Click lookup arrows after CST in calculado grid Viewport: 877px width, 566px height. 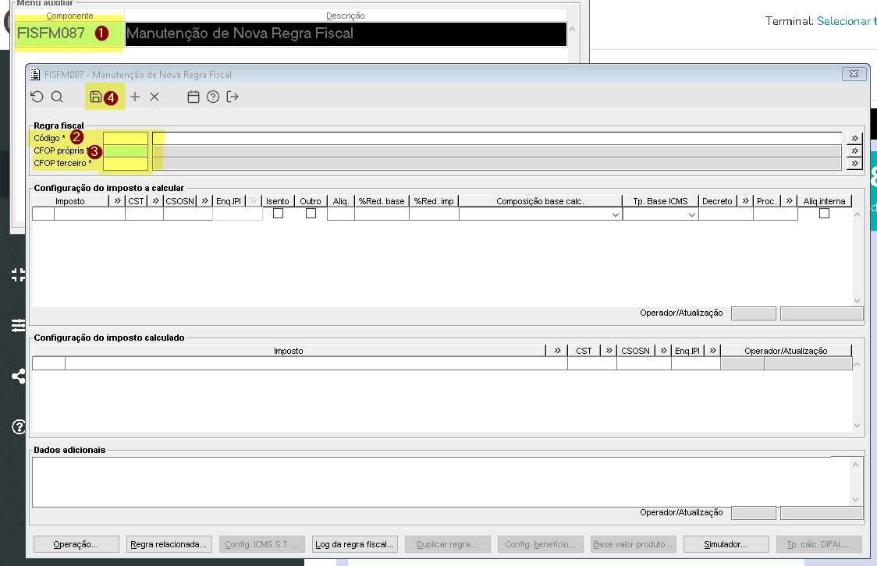pos(609,350)
